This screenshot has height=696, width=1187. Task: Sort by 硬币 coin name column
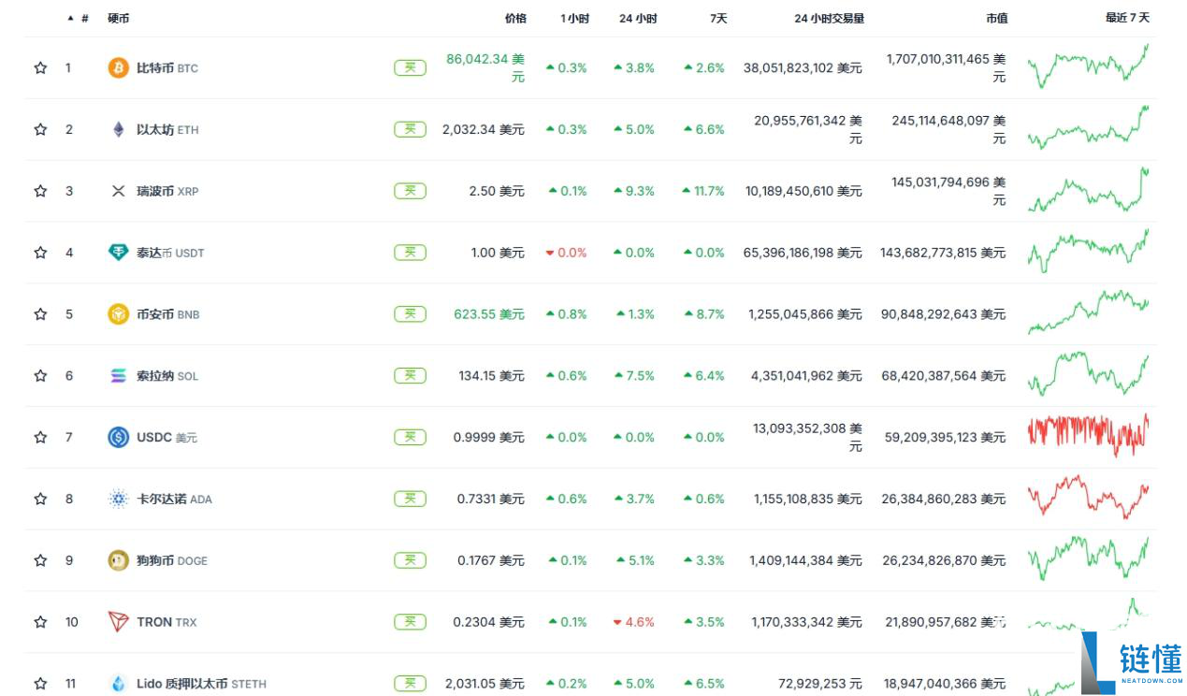(119, 18)
